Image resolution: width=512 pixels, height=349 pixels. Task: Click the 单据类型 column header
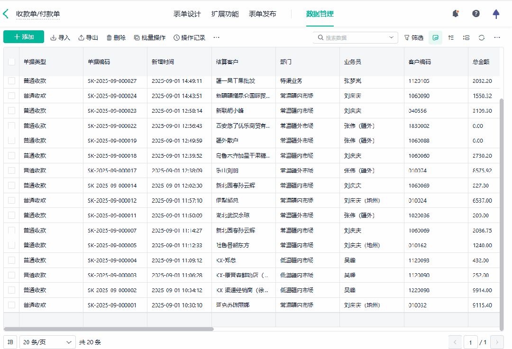coord(35,62)
